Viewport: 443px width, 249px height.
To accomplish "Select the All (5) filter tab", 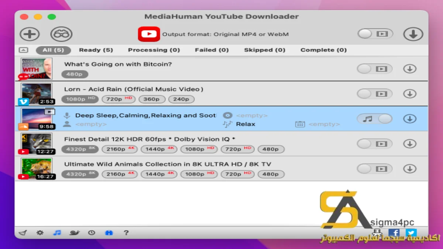I will pyautogui.click(x=53, y=50).
